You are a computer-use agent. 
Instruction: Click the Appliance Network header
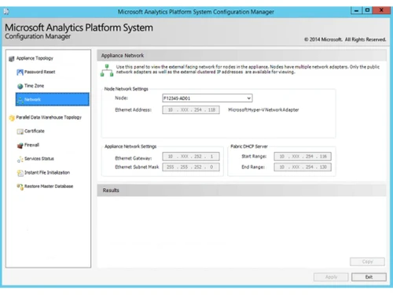coord(241,56)
